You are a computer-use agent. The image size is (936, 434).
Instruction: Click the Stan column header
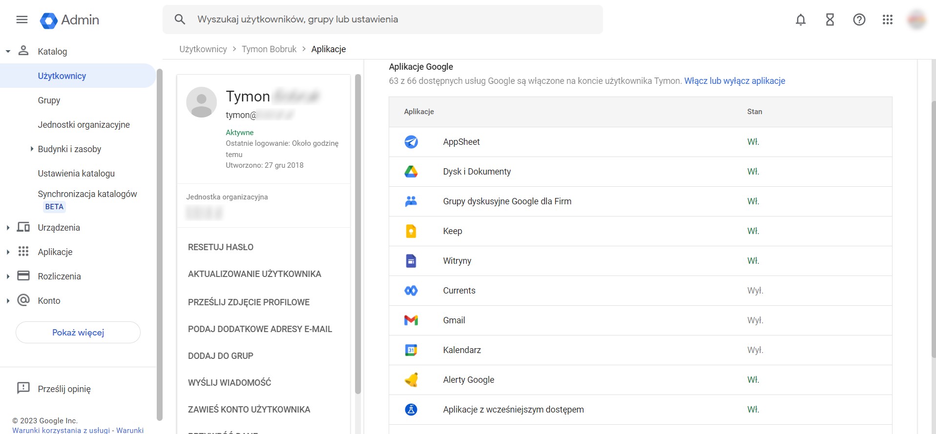(754, 112)
